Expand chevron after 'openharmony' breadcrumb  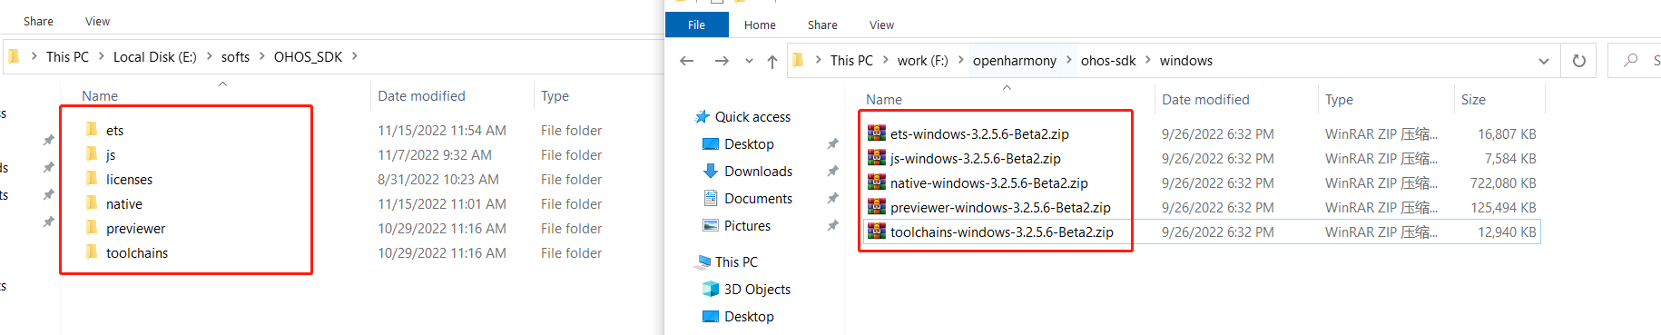(1069, 60)
